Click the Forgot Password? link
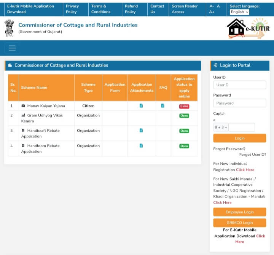 point(229,149)
